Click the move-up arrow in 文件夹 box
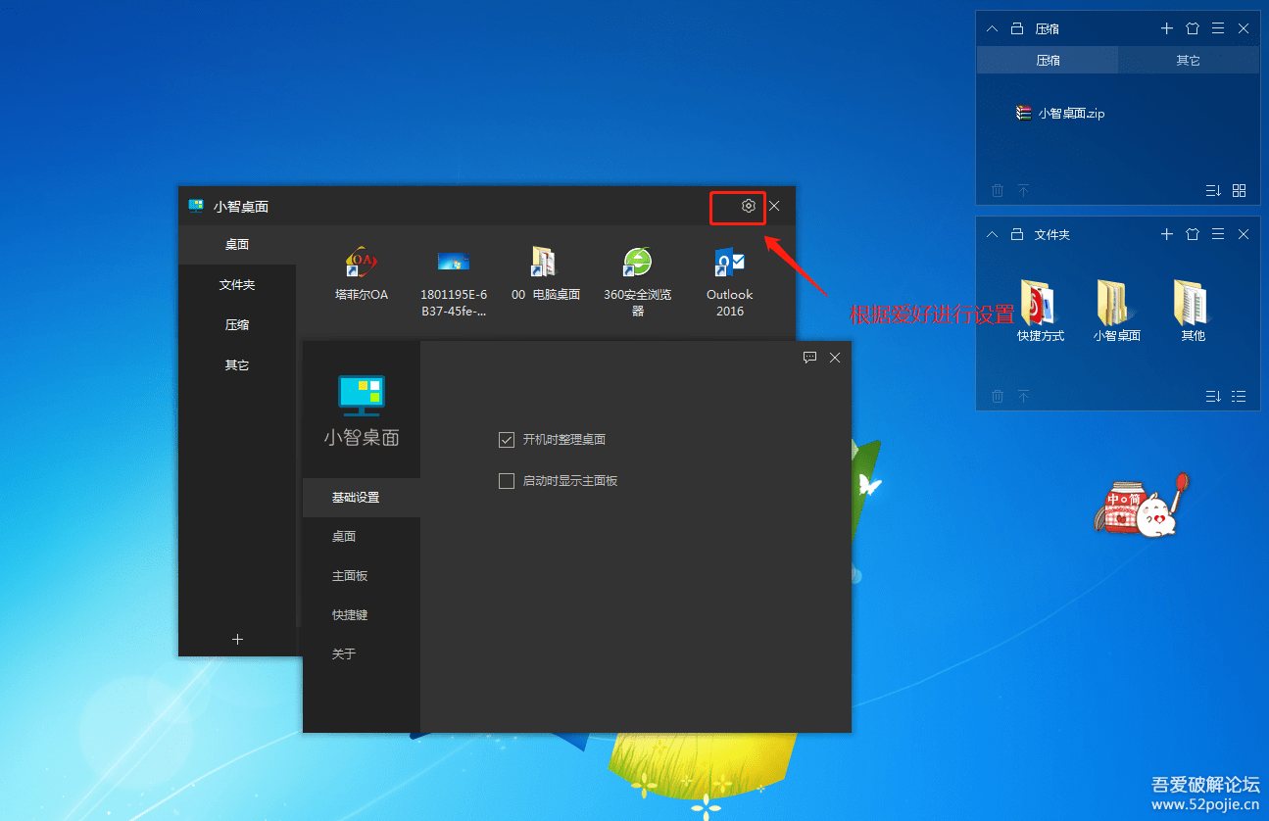1269x821 pixels. pyautogui.click(x=1023, y=396)
